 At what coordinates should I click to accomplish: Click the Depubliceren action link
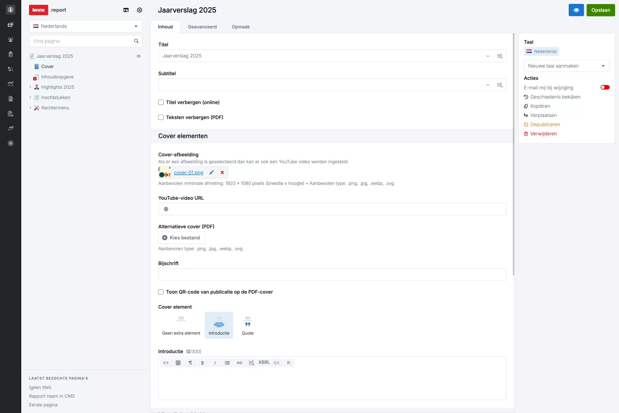[x=545, y=125]
